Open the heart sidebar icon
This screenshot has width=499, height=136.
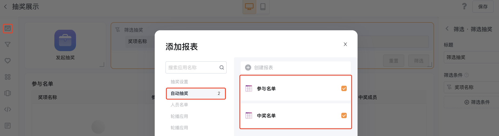coord(8,61)
